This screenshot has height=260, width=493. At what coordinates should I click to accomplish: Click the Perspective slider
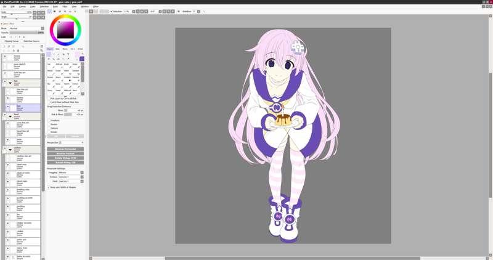pyautogui.click(x=71, y=142)
